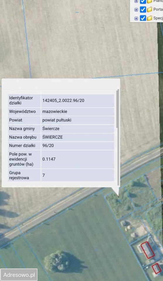The height and width of the screenshot is (281, 163).
Task: Click the Nazwa gminy label
Action: 22,128
